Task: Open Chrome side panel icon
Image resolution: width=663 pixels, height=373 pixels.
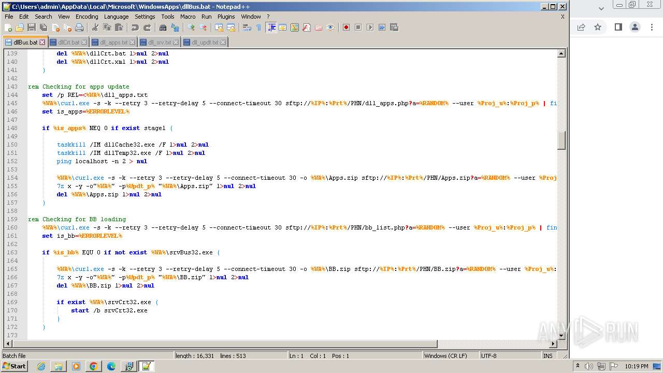Action: pos(618,27)
